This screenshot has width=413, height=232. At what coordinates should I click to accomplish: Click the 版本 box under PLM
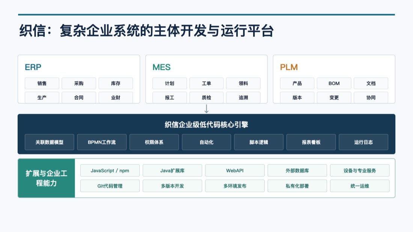pos(297,98)
